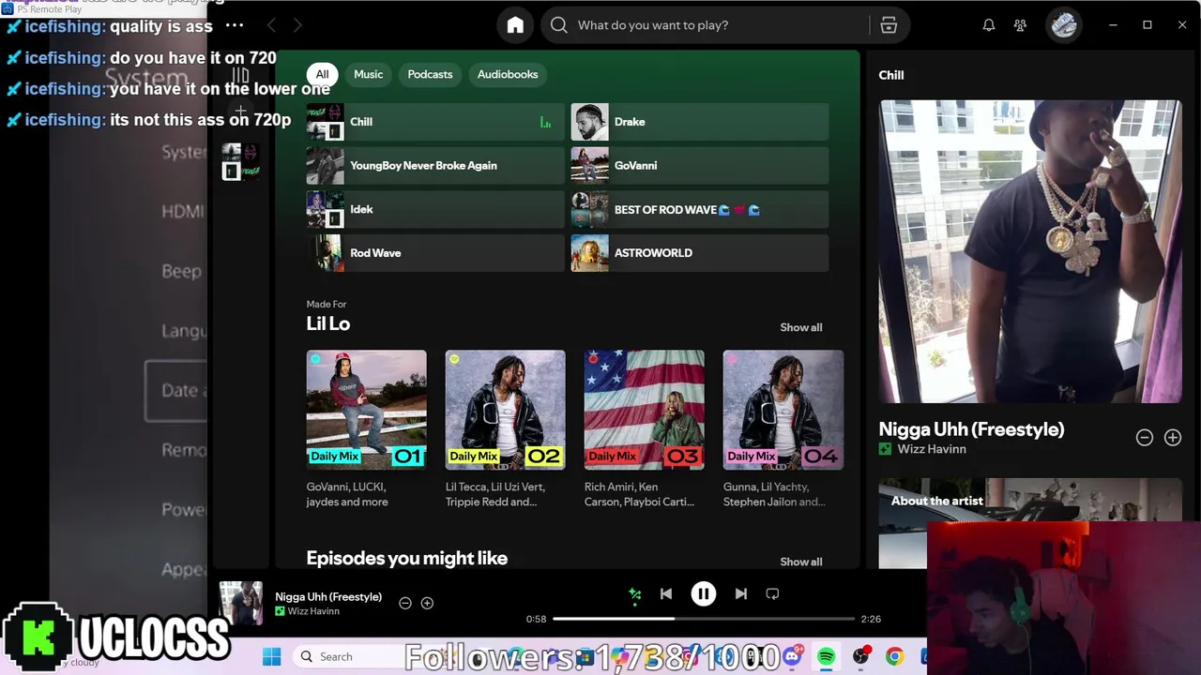The width and height of the screenshot is (1201, 675).
Task: Click the Spotify taskbar icon
Action: (826, 656)
